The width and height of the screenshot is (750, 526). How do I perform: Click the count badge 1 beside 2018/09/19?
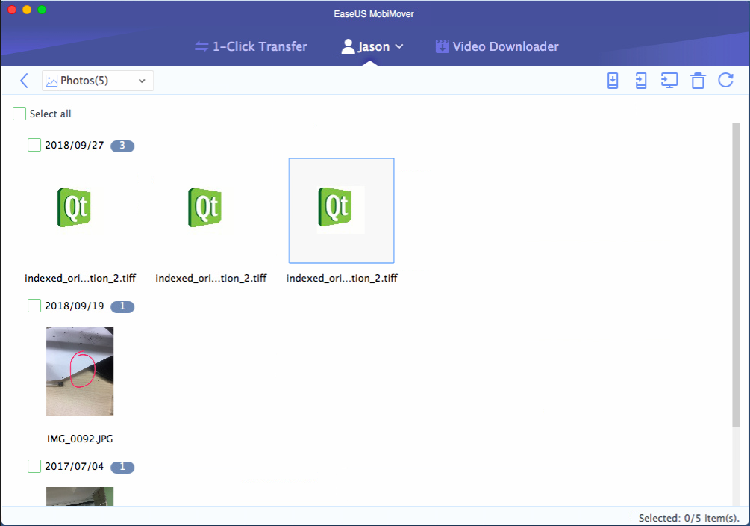[x=122, y=306]
